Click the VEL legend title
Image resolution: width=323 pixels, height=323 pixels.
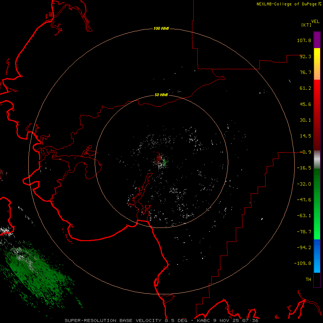pos(315,22)
